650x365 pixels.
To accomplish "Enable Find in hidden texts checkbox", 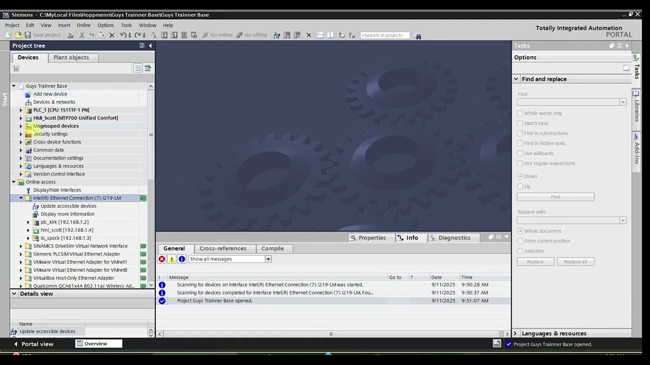I will click(x=520, y=143).
